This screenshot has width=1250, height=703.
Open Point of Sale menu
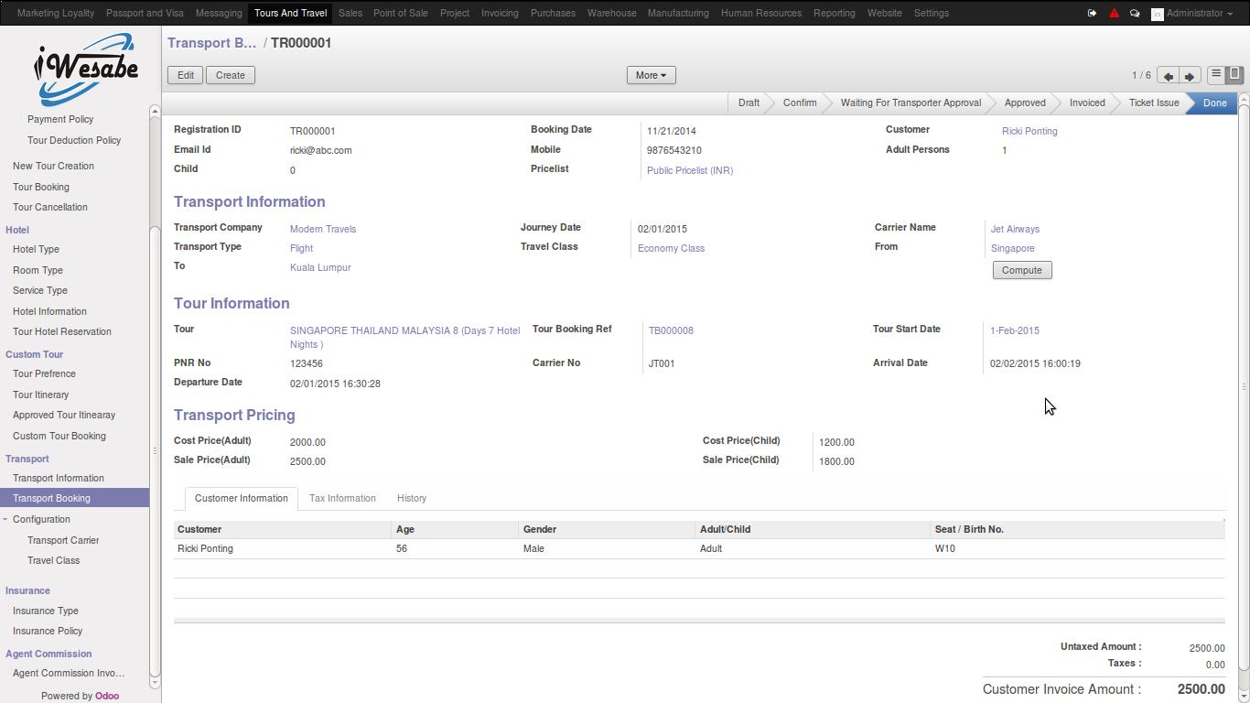(400, 14)
